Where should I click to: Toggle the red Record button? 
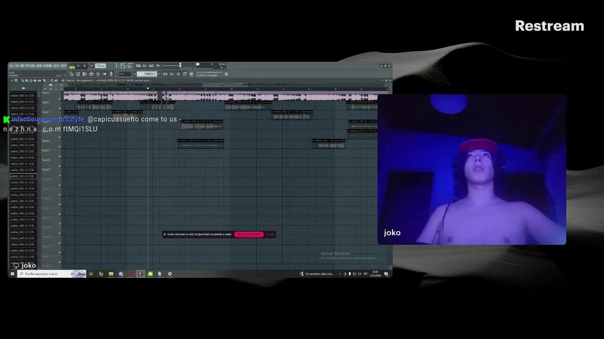(92, 65)
